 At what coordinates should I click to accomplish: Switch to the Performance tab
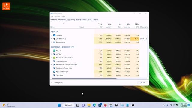click(62, 20)
